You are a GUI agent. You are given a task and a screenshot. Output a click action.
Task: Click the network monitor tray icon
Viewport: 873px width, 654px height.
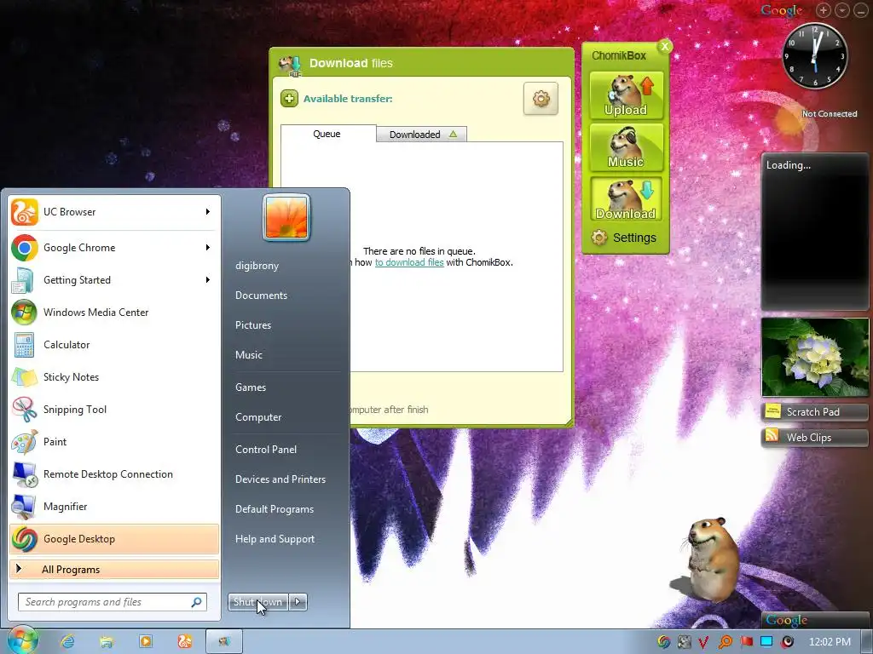click(766, 642)
